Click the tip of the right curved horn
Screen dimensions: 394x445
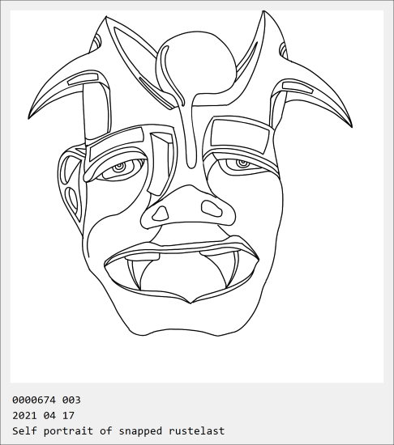click(x=351, y=125)
